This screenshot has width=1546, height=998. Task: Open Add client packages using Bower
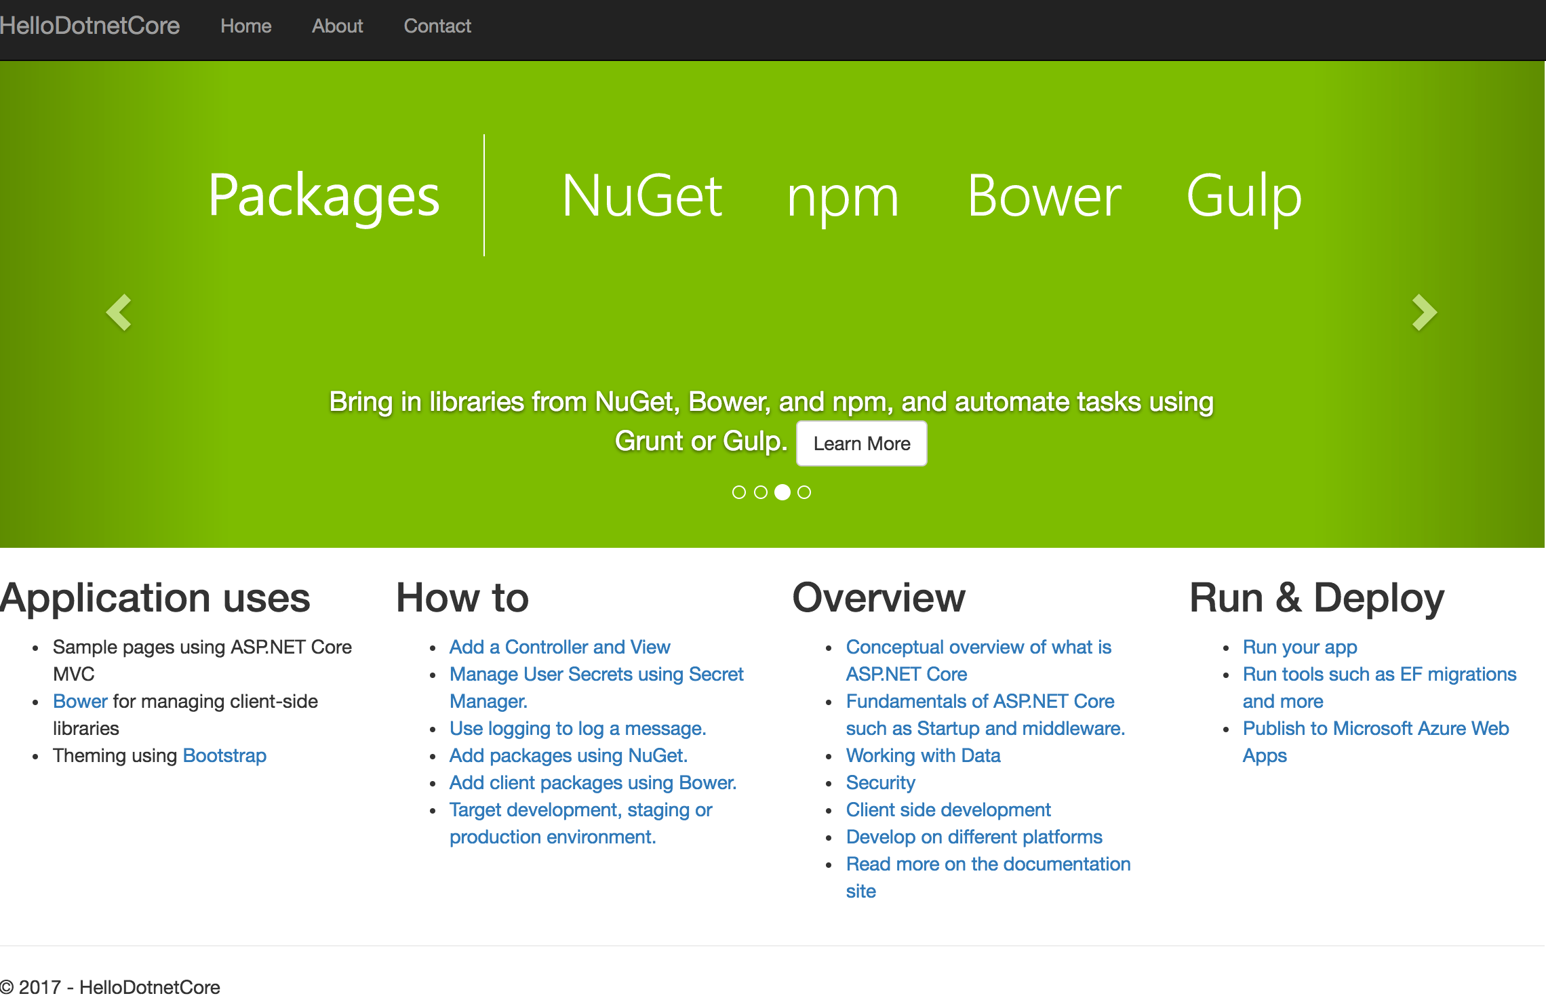593,782
